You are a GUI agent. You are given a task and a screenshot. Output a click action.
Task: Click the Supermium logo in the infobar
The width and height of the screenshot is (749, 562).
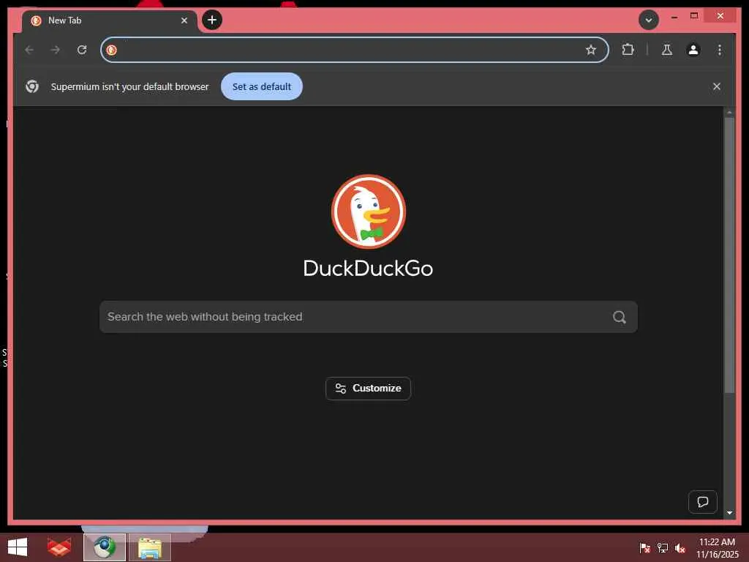(x=32, y=86)
